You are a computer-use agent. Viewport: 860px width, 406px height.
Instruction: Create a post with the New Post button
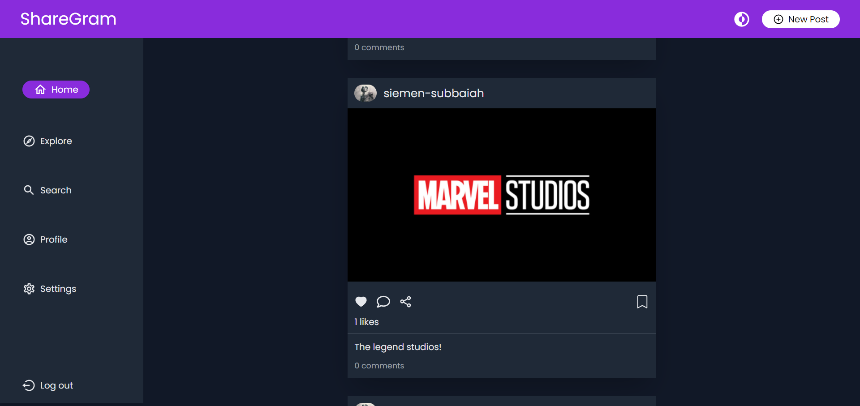click(x=801, y=19)
